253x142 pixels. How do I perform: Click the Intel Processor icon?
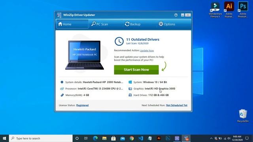pos(62,88)
